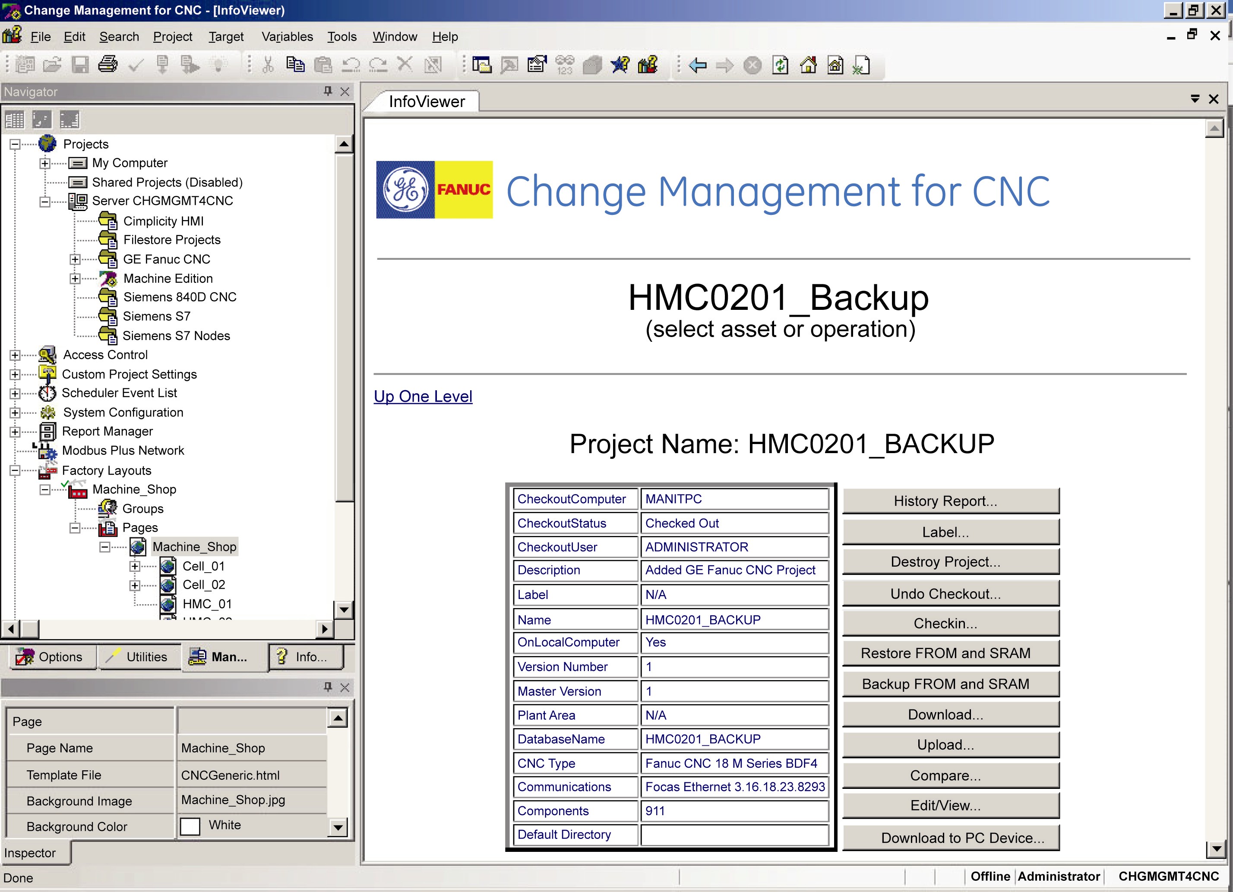Screen dimensions: 1233x892
Task: Open the Project menu
Action: coord(172,36)
